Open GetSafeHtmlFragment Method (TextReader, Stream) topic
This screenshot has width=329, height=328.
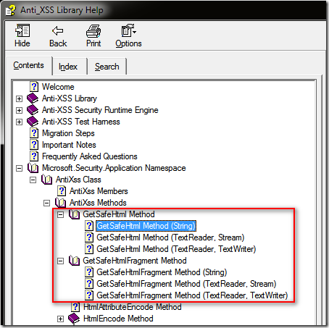[186, 284]
